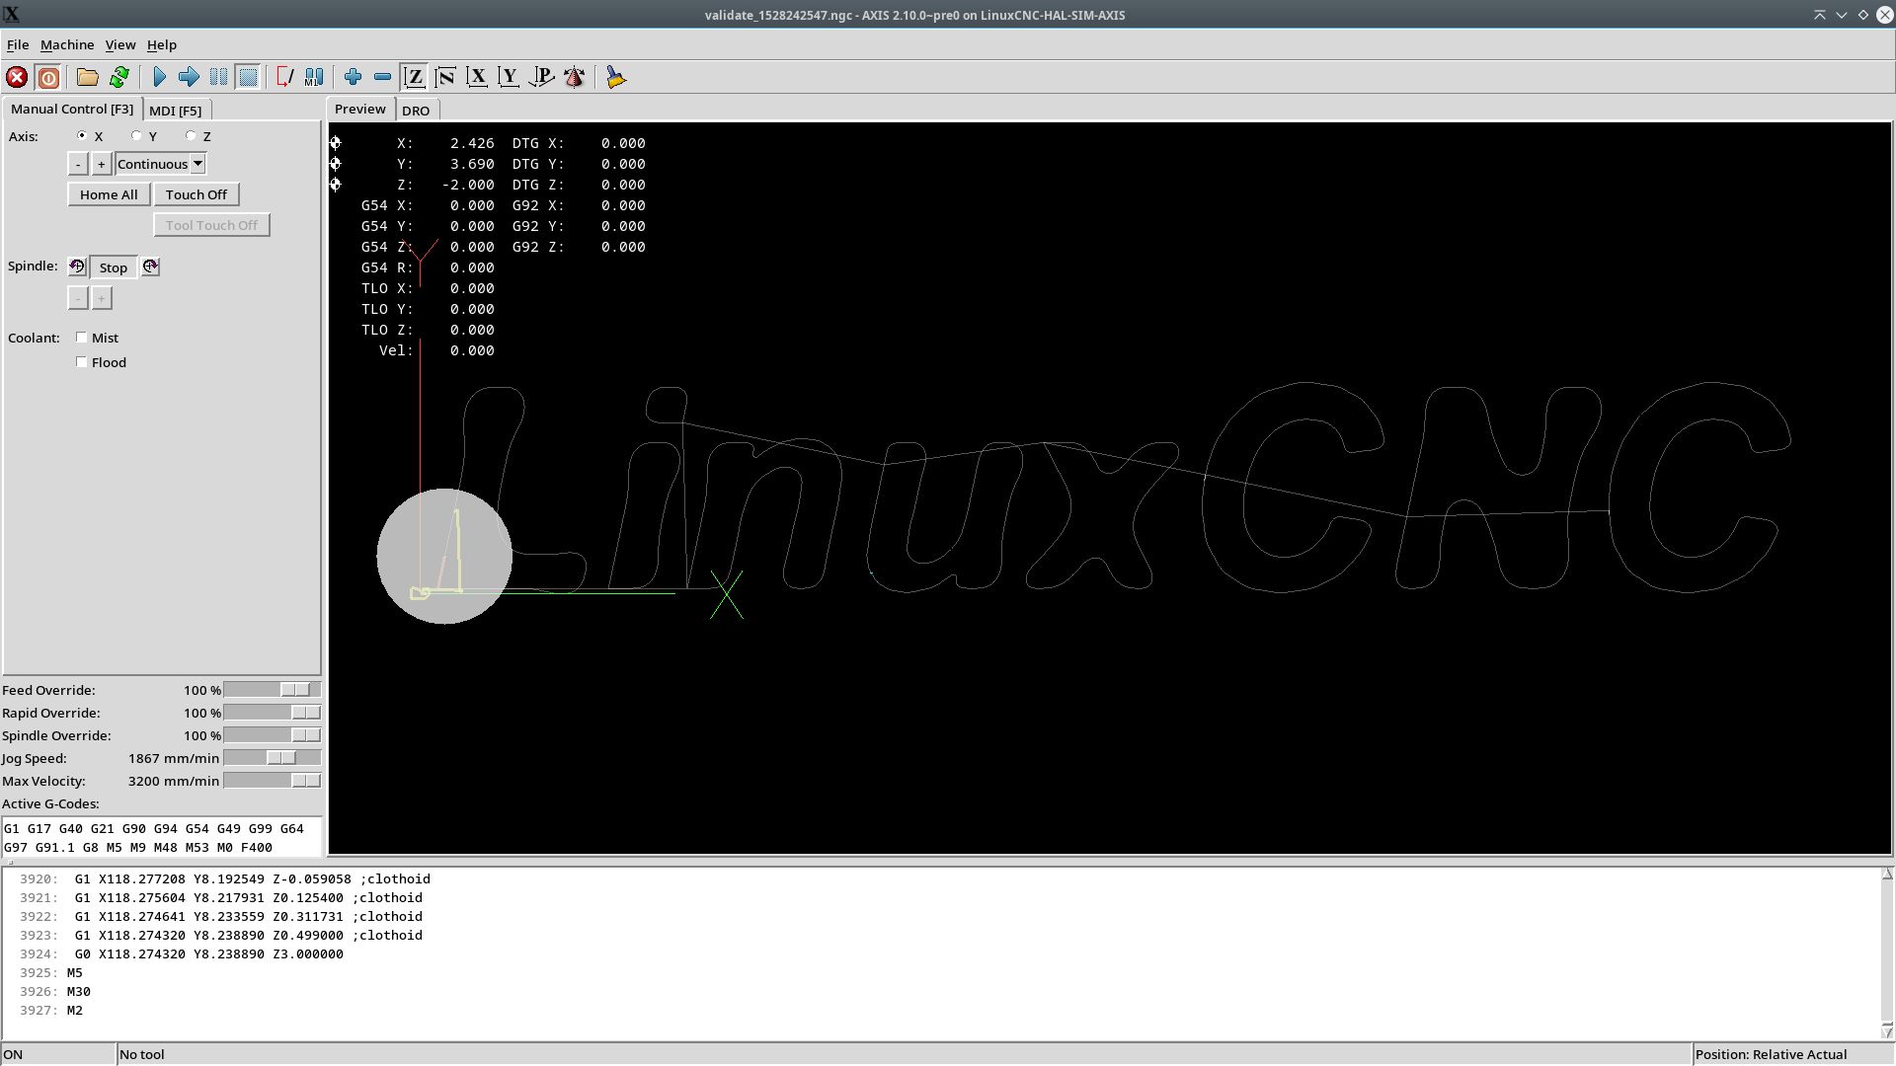The height and width of the screenshot is (1066, 1896).
Task: Adjust the Jog Speed slider
Action: tap(273, 758)
